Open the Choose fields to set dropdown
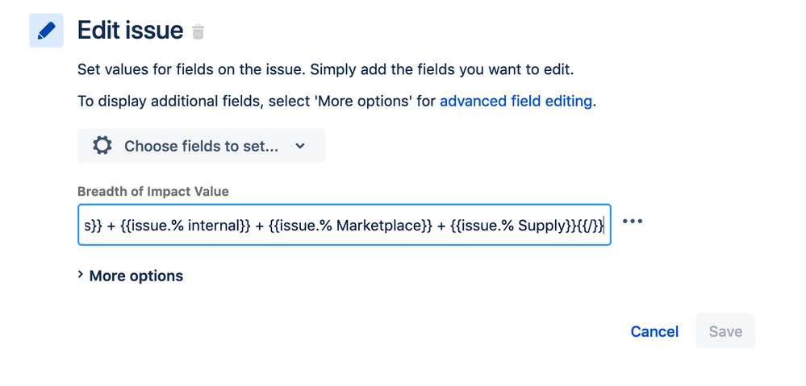 point(202,146)
